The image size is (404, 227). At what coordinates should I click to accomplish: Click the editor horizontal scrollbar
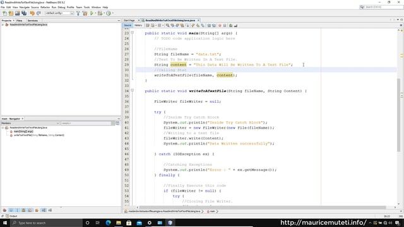263,207
